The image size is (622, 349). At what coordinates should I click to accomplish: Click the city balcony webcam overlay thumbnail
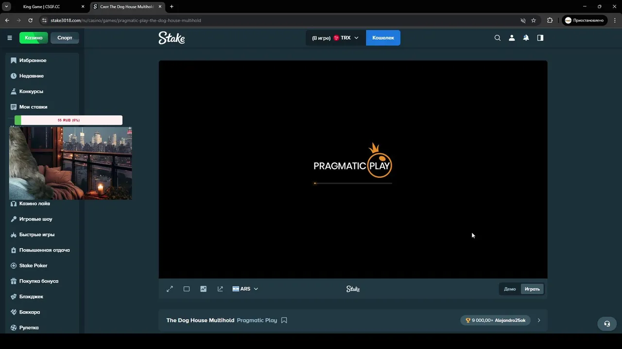click(x=70, y=163)
